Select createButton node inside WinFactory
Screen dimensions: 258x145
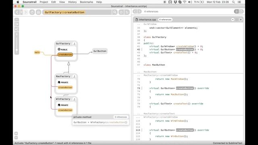pos(65,110)
